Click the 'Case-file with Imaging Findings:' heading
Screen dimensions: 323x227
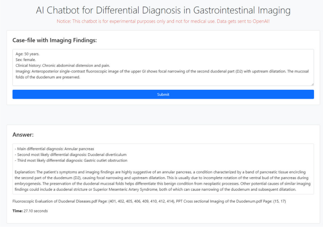pyautogui.click(x=54, y=40)
